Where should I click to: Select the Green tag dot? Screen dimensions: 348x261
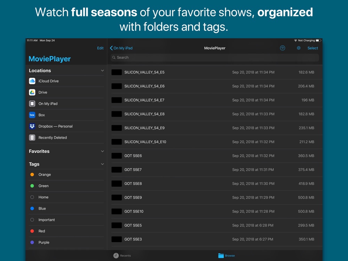tap(32, 186)
